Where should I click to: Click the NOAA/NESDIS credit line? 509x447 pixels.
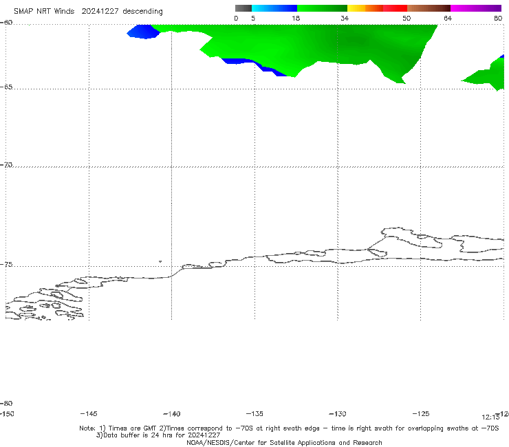[x=284, y=442]
